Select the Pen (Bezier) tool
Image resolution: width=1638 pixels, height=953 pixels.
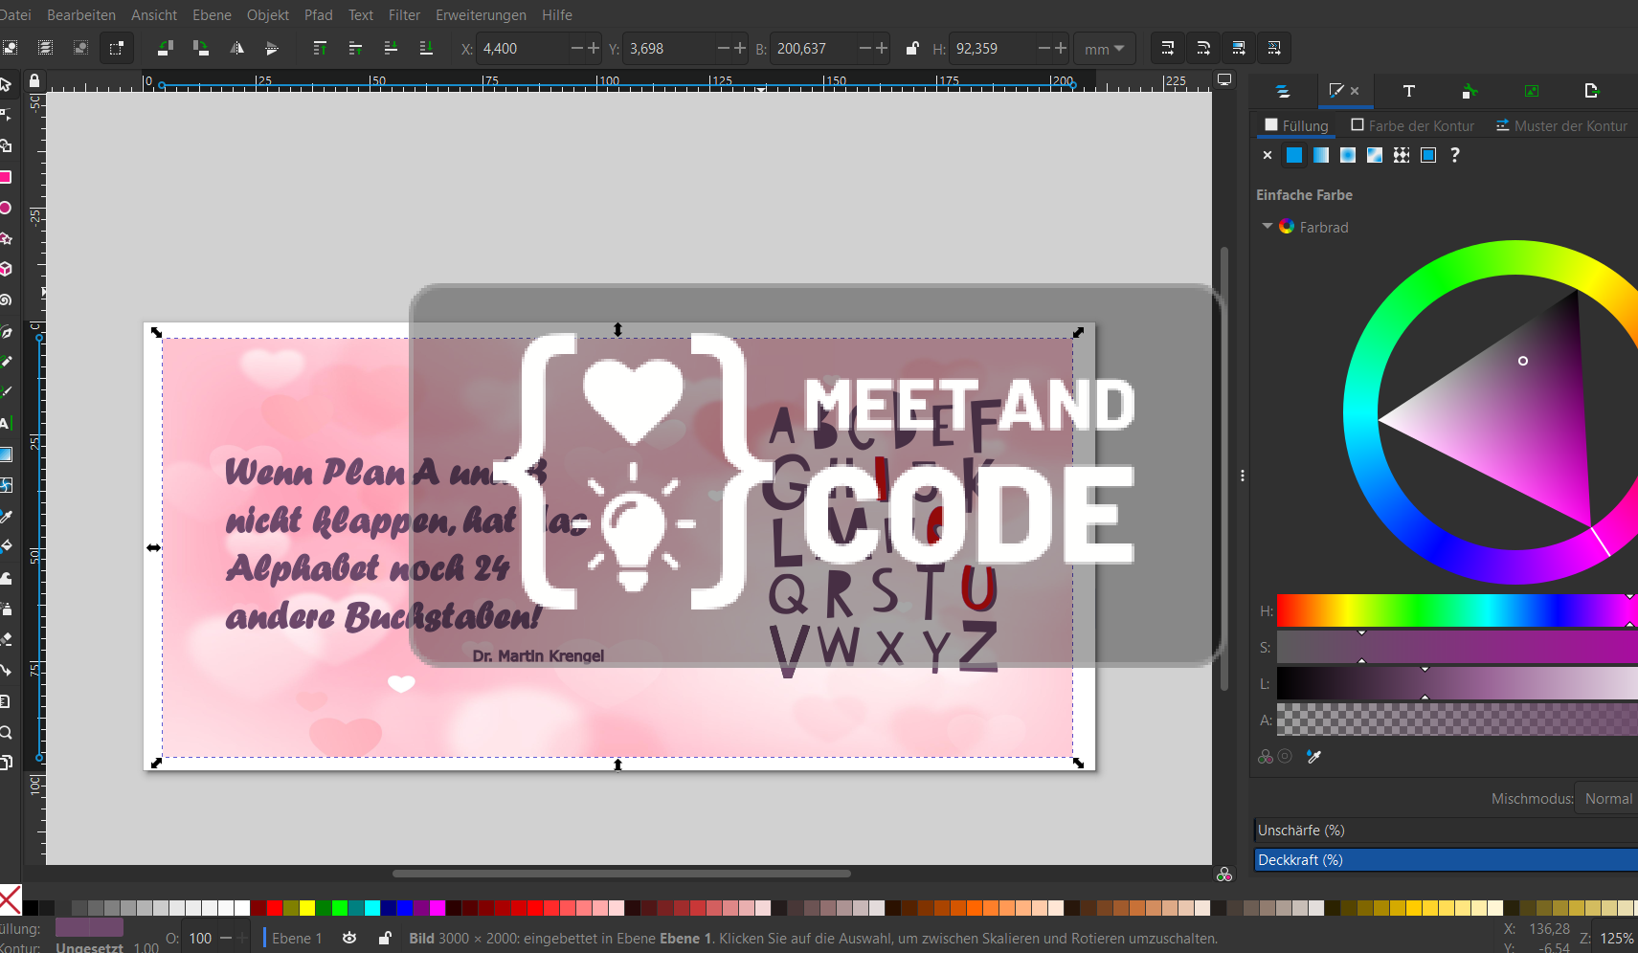5,332
